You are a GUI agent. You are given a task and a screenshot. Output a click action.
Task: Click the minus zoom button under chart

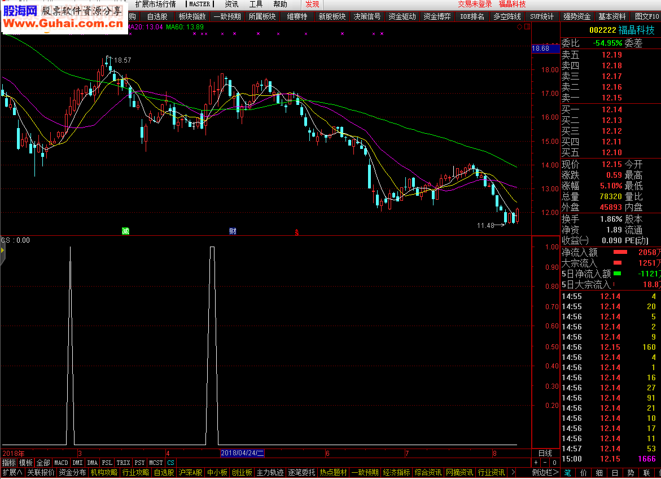click(x=545, y=463)
